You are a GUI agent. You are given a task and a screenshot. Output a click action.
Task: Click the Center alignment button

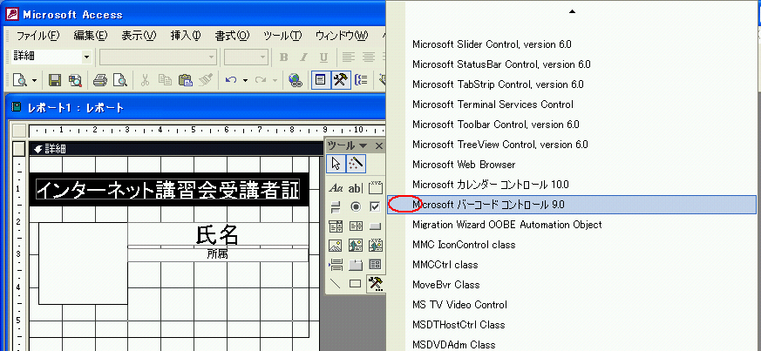369,57
